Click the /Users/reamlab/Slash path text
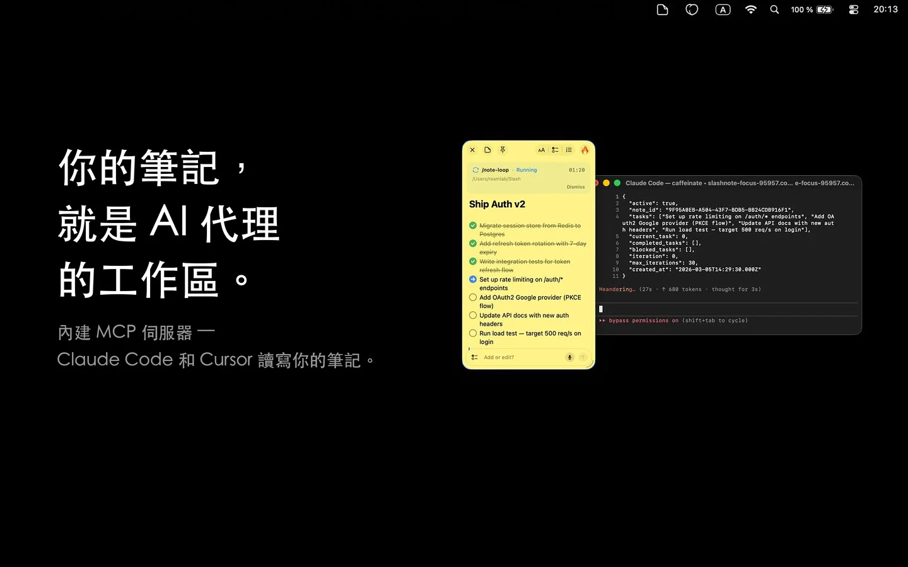The width and height of the screenshot is (908, 567). [x=496, y=179]
